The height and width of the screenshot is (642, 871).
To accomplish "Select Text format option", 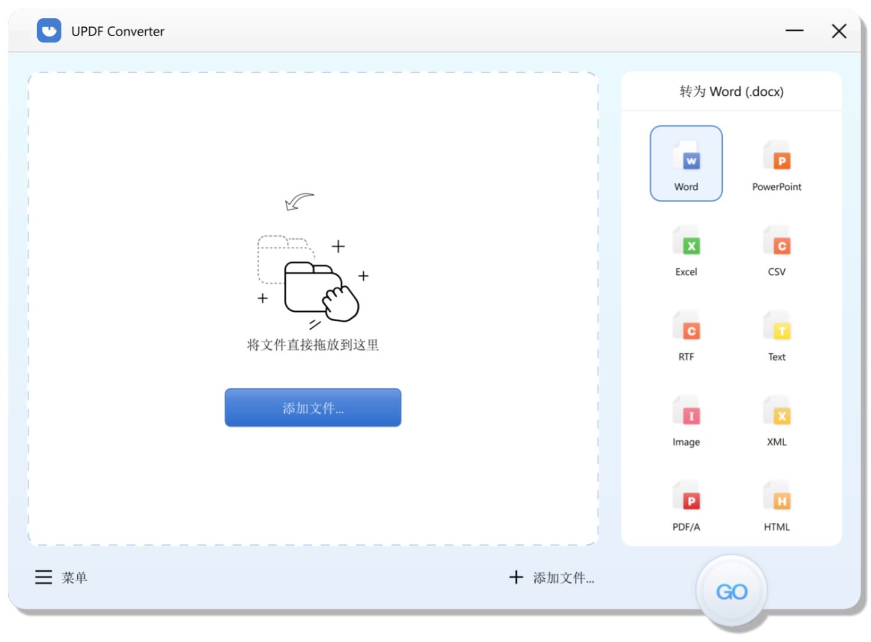I will pyautogui.click(x=776, y=335).
